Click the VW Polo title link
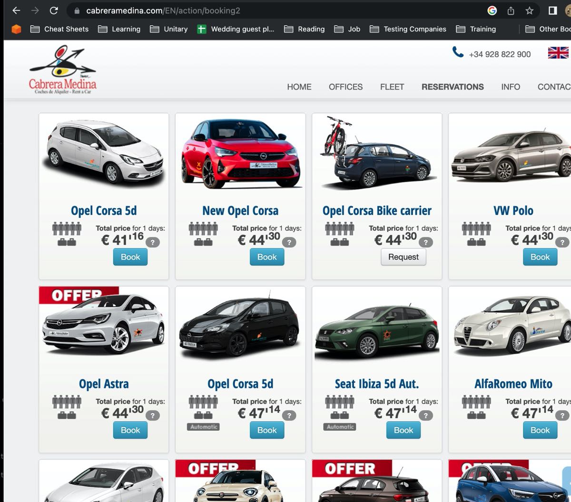The image size is (571, 502). [x=513, y=211]
